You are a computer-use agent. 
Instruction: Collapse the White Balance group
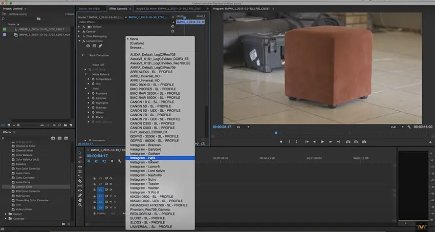click(86, 74)
